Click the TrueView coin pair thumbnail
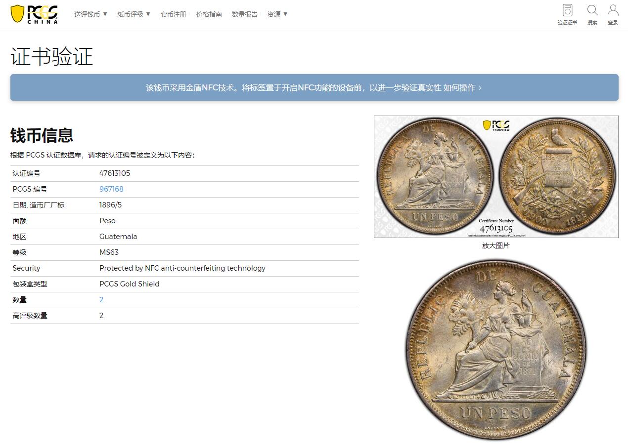 pos(496,177)
